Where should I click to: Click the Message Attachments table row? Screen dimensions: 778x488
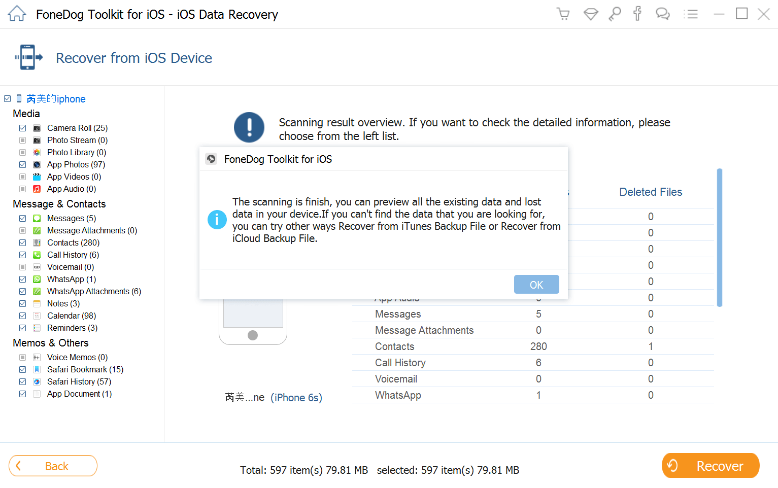(533, 330)
